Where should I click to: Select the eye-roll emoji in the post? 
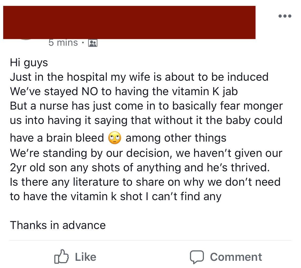coord(115,138)
